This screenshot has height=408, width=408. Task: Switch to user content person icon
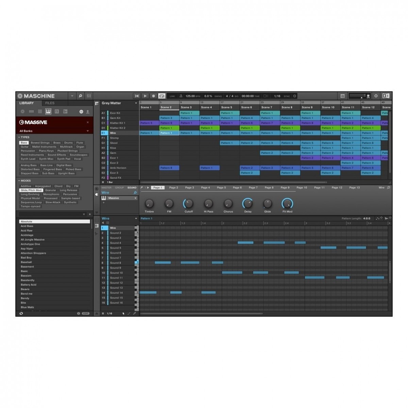(88, 112)
